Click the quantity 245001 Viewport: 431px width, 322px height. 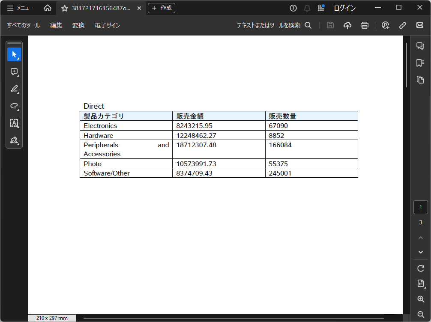[x=280, y=173]
